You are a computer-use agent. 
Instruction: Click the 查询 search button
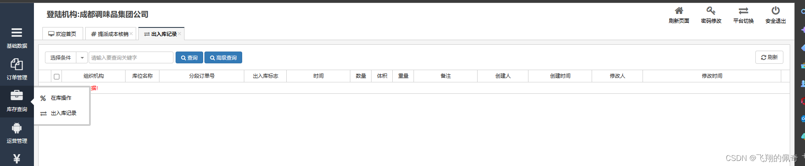[x=189, y=57]
